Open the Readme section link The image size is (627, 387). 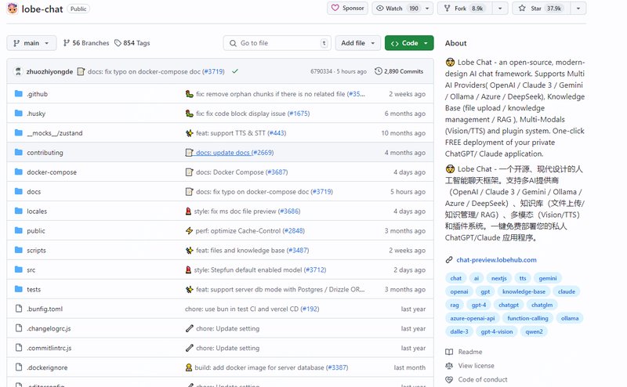469,352
